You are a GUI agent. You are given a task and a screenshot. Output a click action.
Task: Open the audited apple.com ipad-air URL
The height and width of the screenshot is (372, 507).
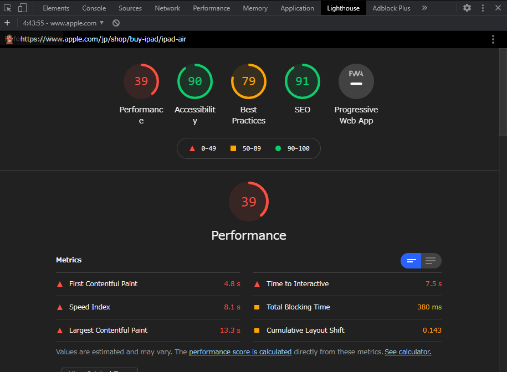[x=103, y=39]
